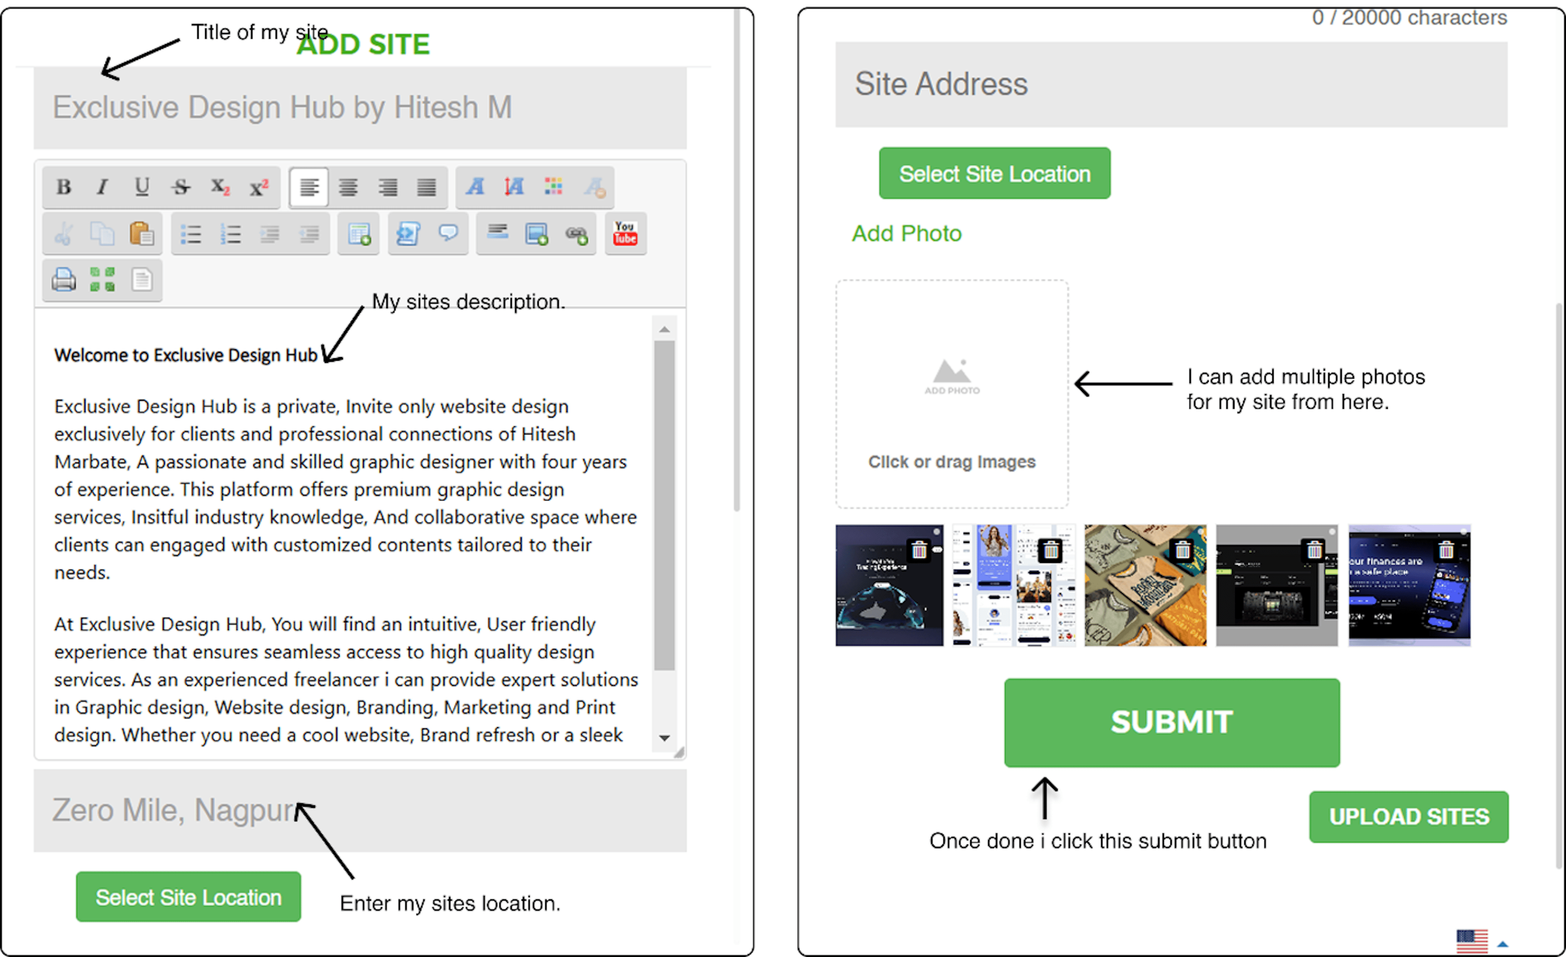Screen dimensions: 1566x957
Task: Open the font color picker grid
Action: click(553, 186)
